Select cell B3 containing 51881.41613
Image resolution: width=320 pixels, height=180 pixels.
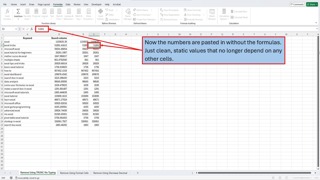59,45
